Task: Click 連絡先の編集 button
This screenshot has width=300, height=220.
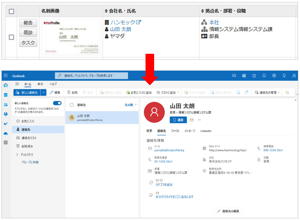Action: 228,211
